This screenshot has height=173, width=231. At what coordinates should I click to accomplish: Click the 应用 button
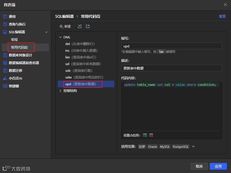click(x=218, y=166)
